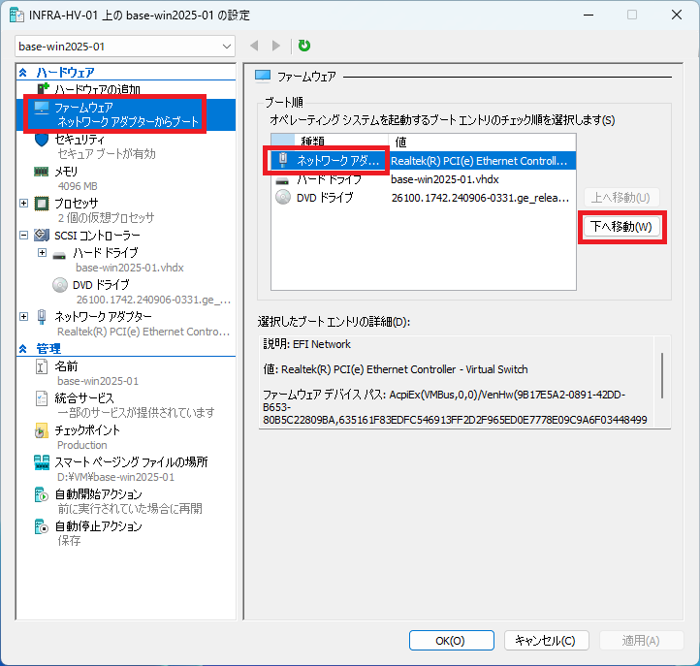Select Realtek Ethernet Controller value in boot list

pos(479,161)
